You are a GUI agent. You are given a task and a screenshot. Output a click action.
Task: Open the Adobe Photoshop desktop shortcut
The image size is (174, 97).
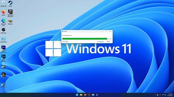click(3, 58)
